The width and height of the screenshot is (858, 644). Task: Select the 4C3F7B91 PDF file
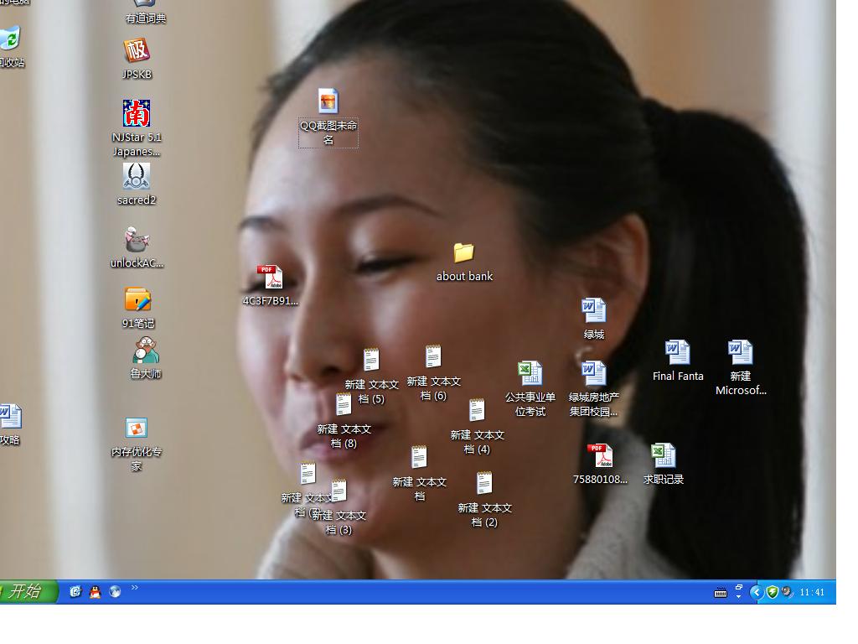pos(270,278)
